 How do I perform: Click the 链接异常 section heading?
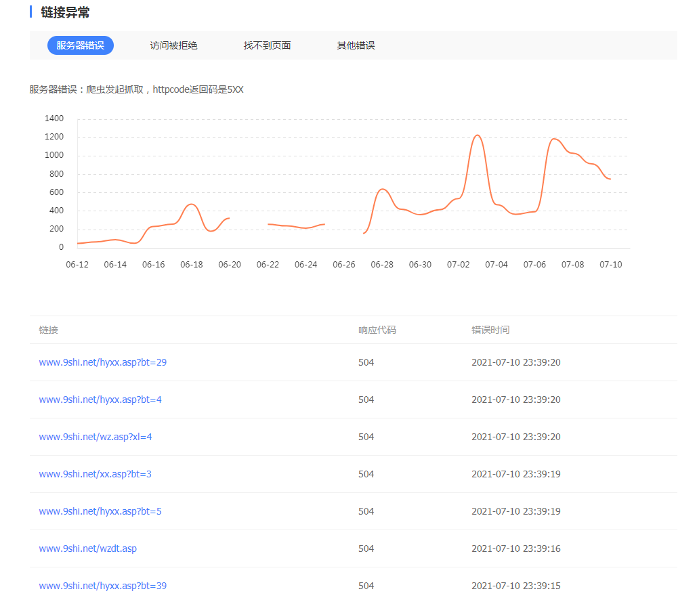tap(65, 12)
